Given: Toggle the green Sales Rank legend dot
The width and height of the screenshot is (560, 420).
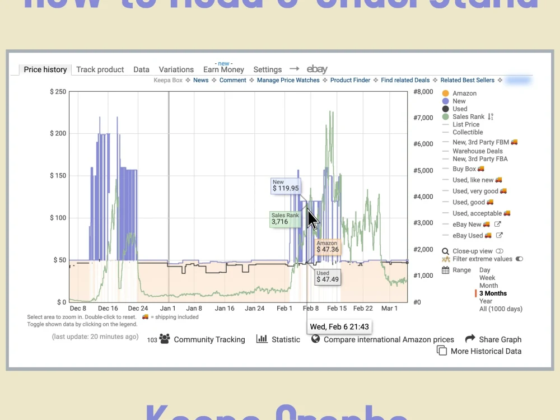Looking at the screenshot, I should click(x=445, y=117).
